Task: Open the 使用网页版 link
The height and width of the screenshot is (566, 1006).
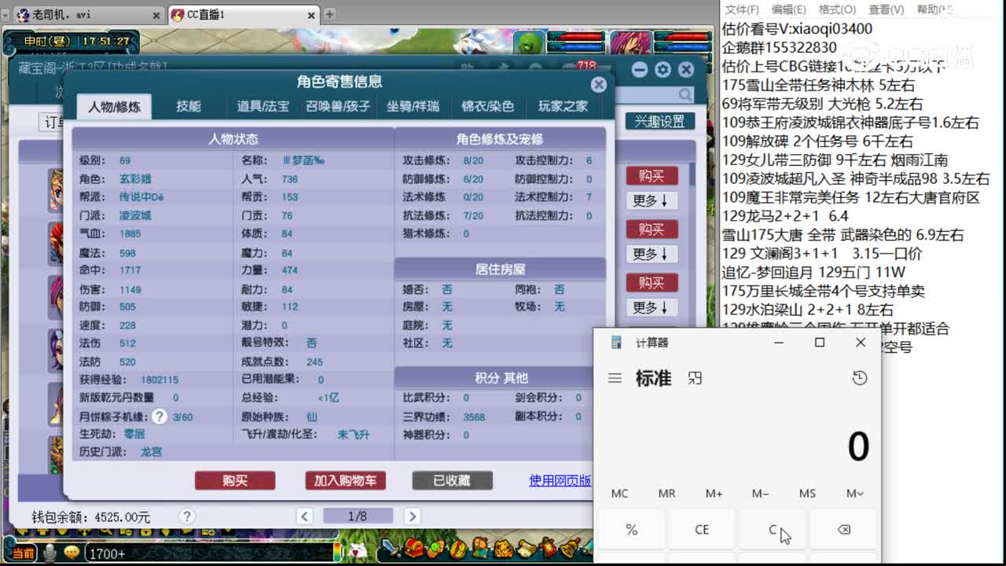Action: [x=560, y=480]
